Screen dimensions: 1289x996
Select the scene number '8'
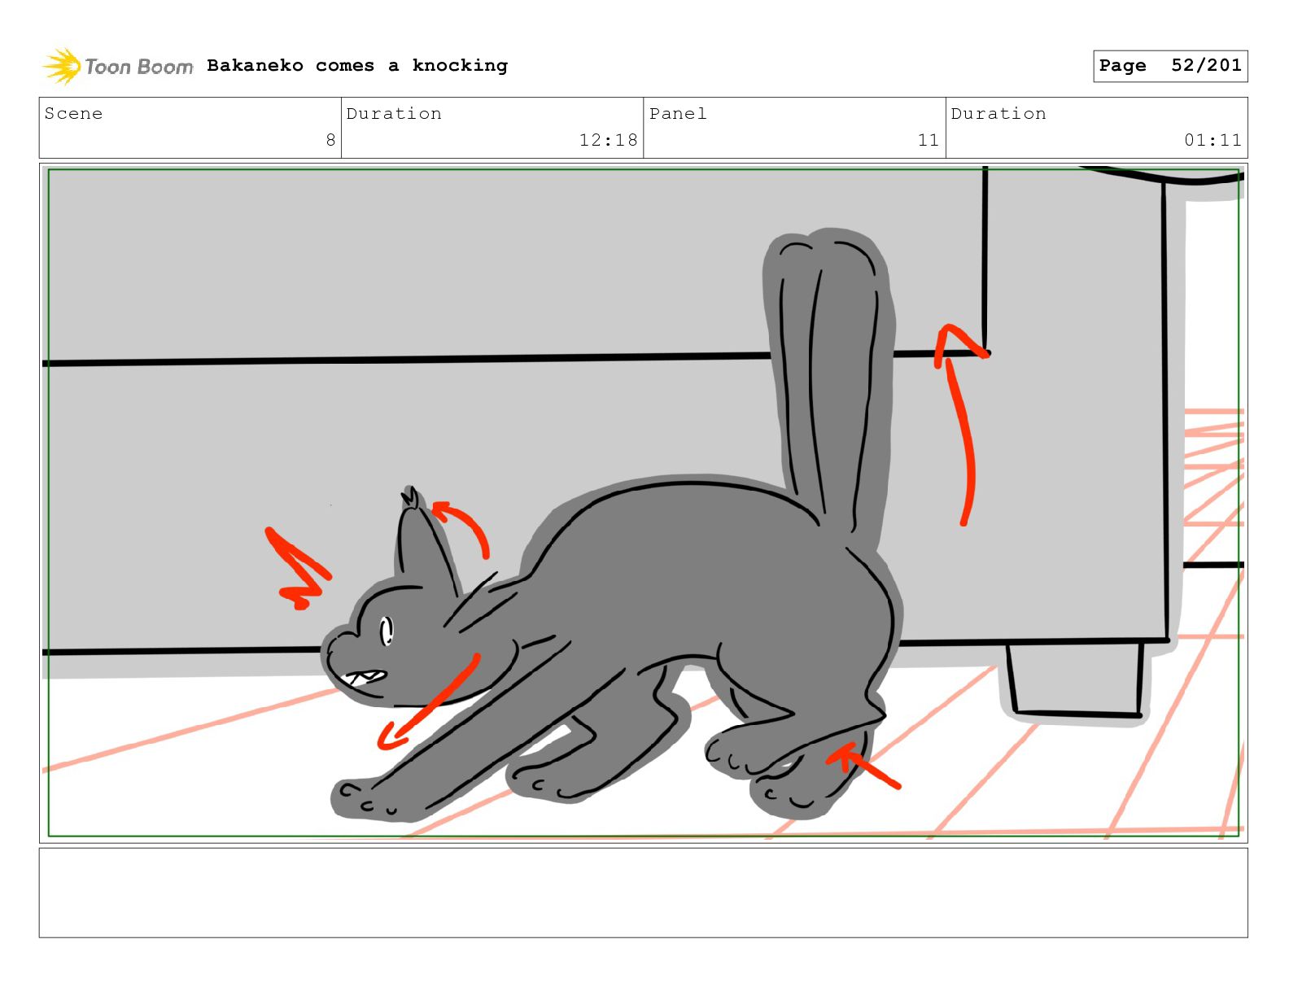(x=330, y=140)
